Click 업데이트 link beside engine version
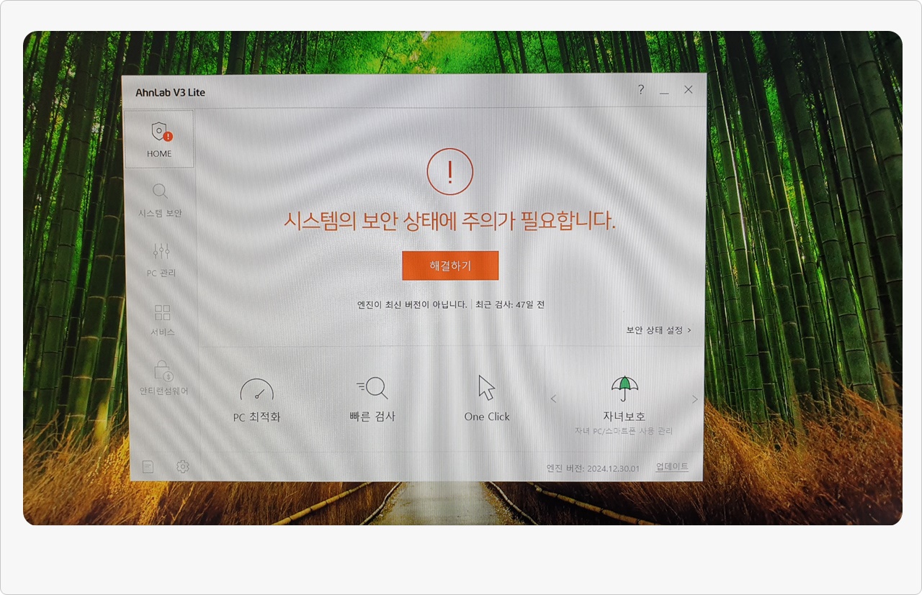 [672, 467]
